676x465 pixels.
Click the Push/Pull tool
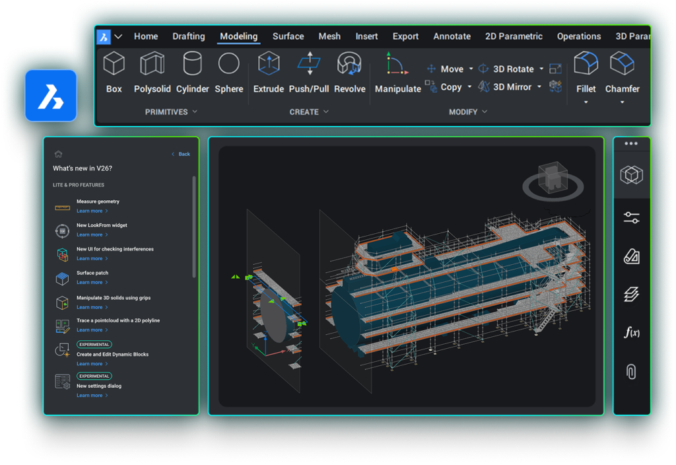[309, 65]
